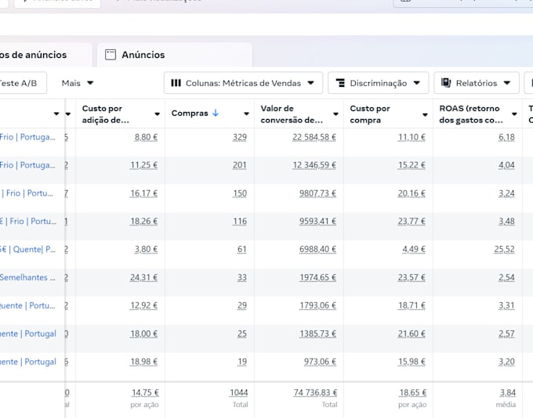Click the blue sort arrow next to Compras
533x418 pixels.
pos(216,113)
